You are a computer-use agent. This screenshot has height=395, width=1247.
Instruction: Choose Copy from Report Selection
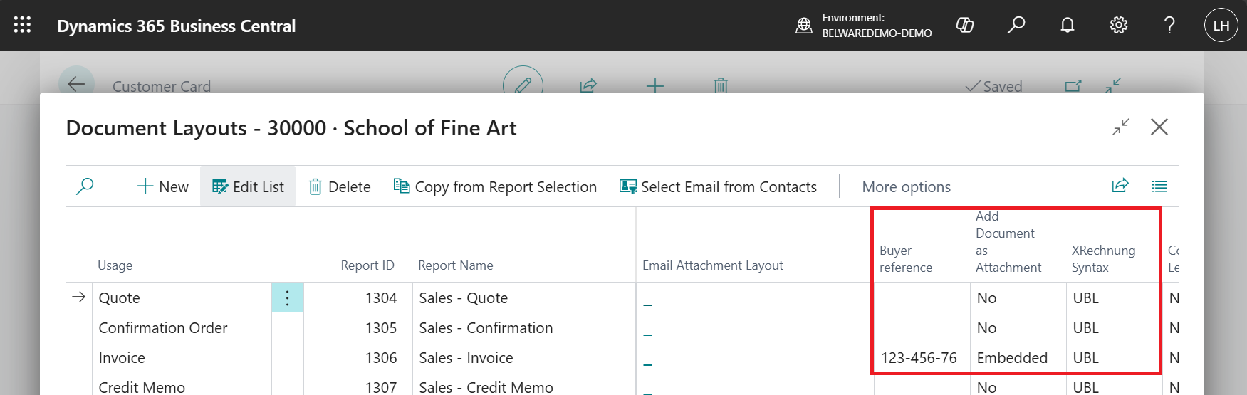pyautogui.click(x=495, y=186)
